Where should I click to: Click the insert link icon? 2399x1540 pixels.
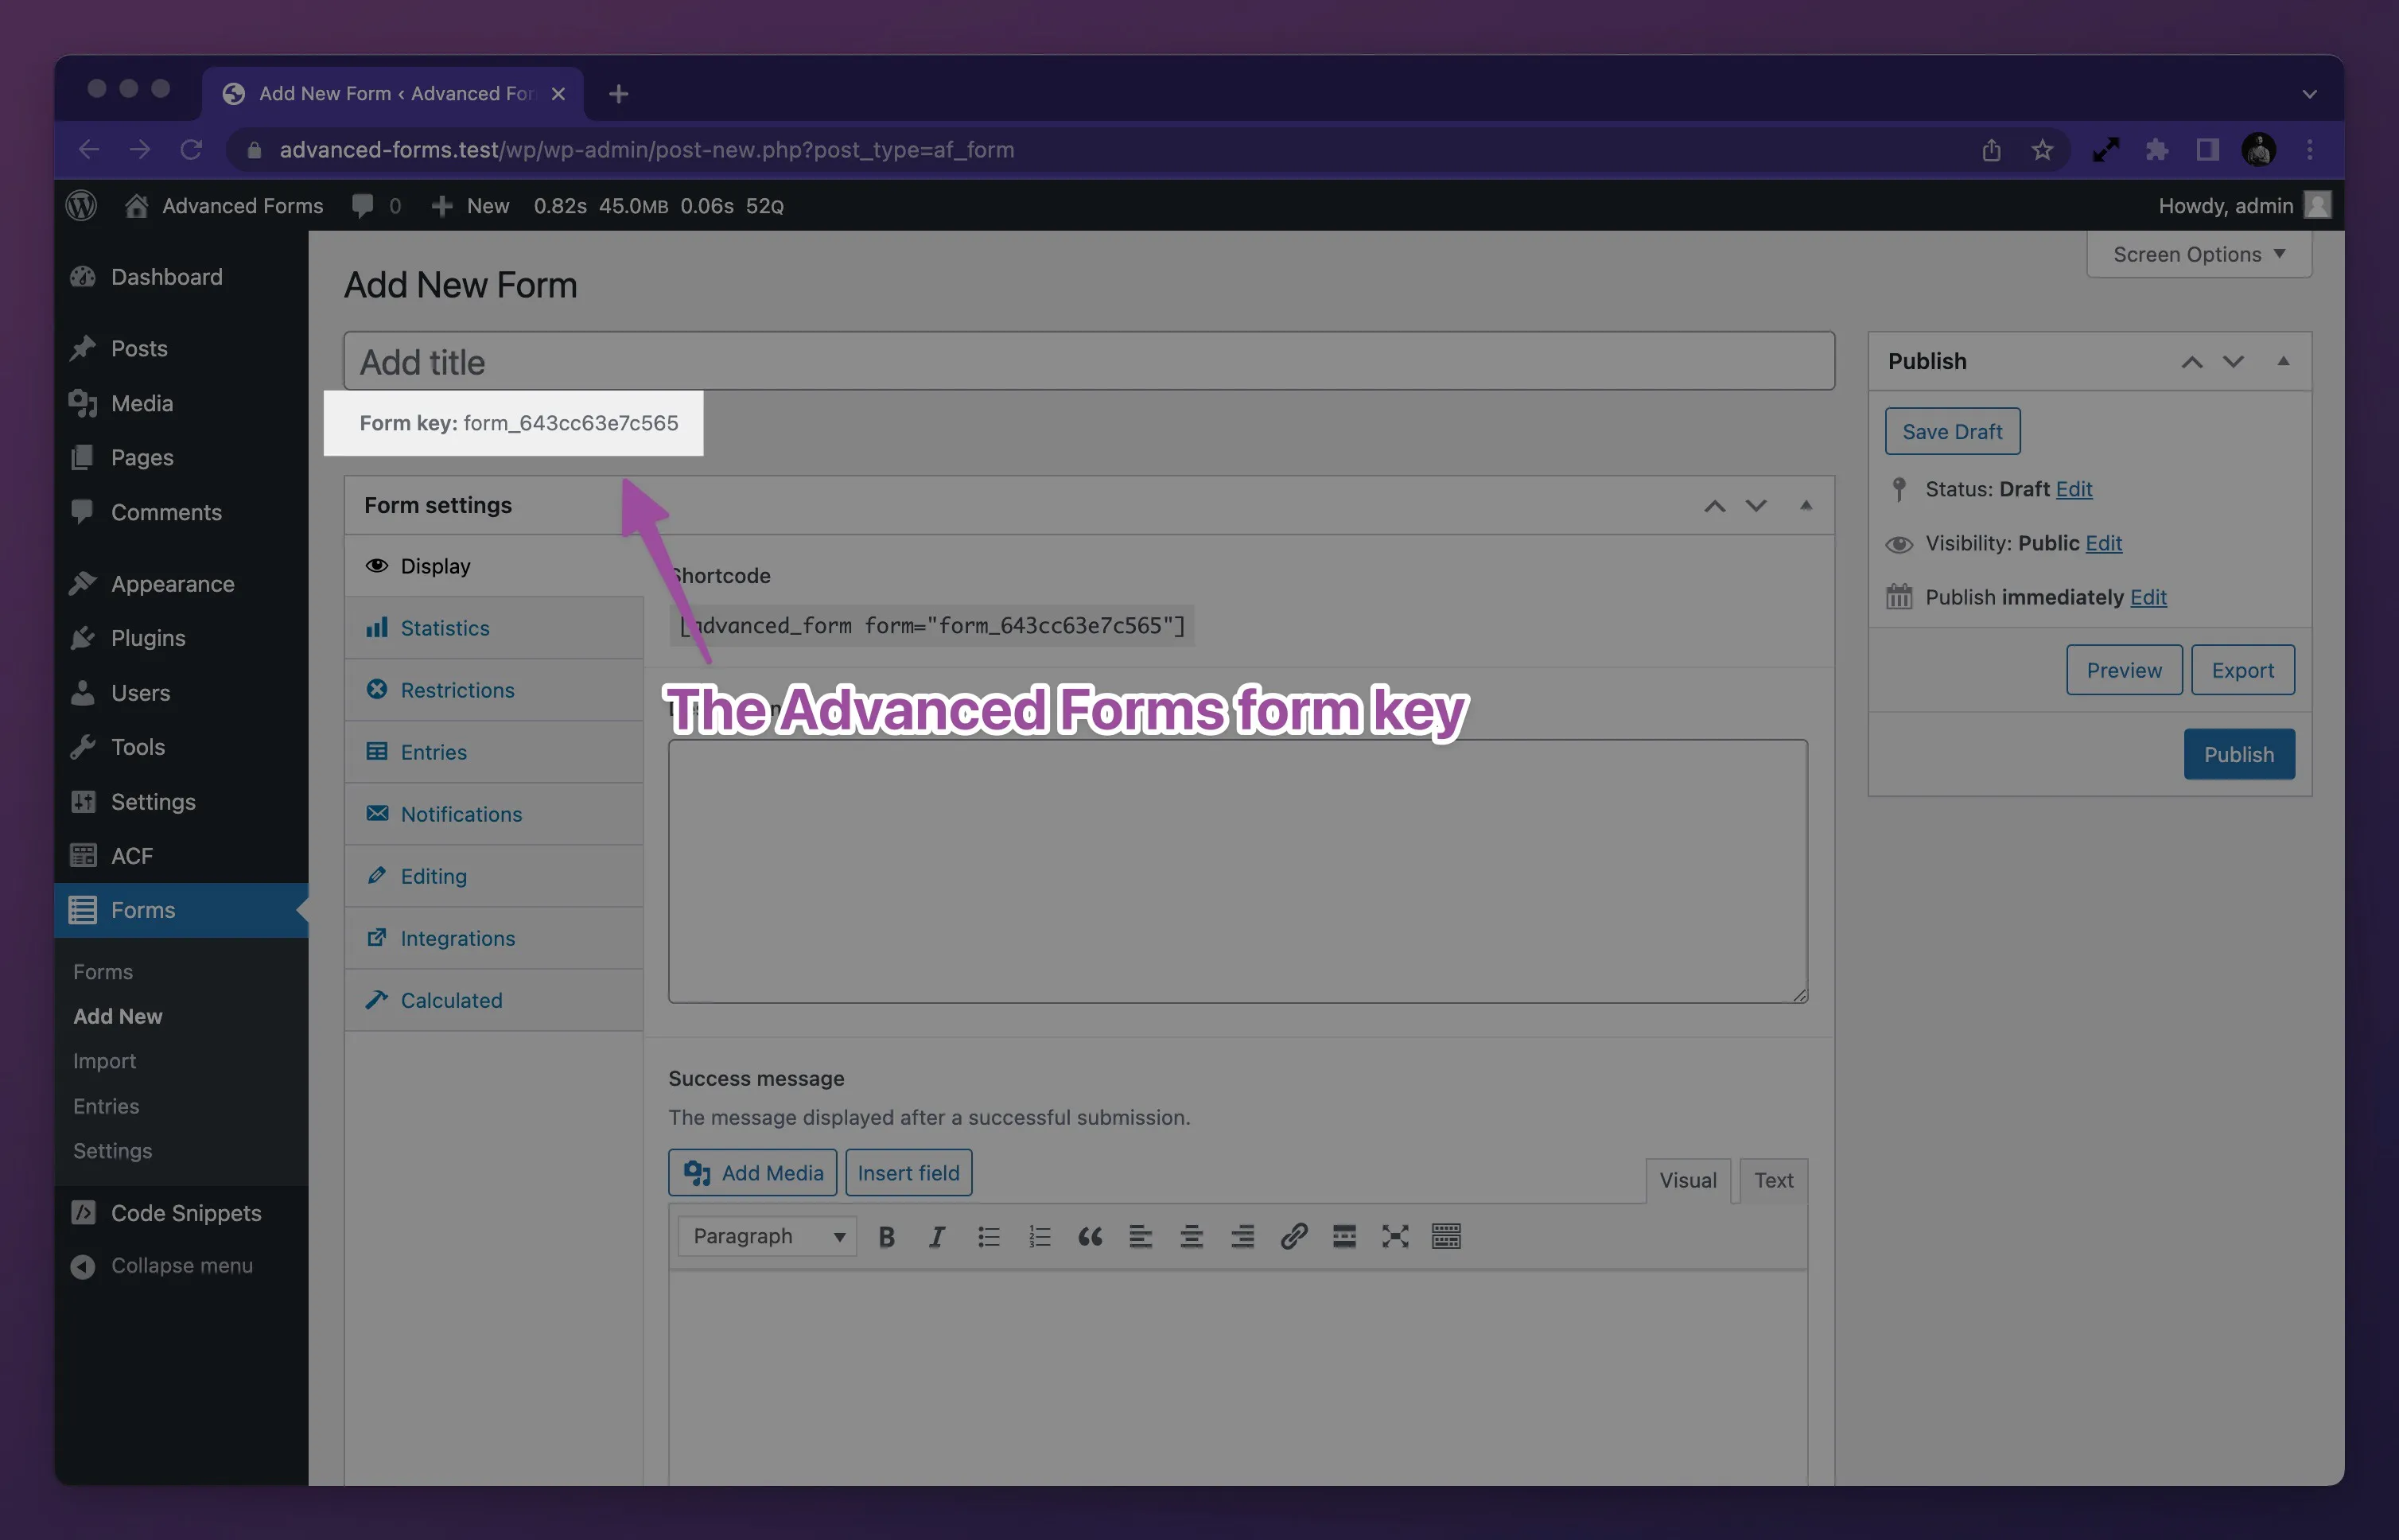point(1294,1237)
